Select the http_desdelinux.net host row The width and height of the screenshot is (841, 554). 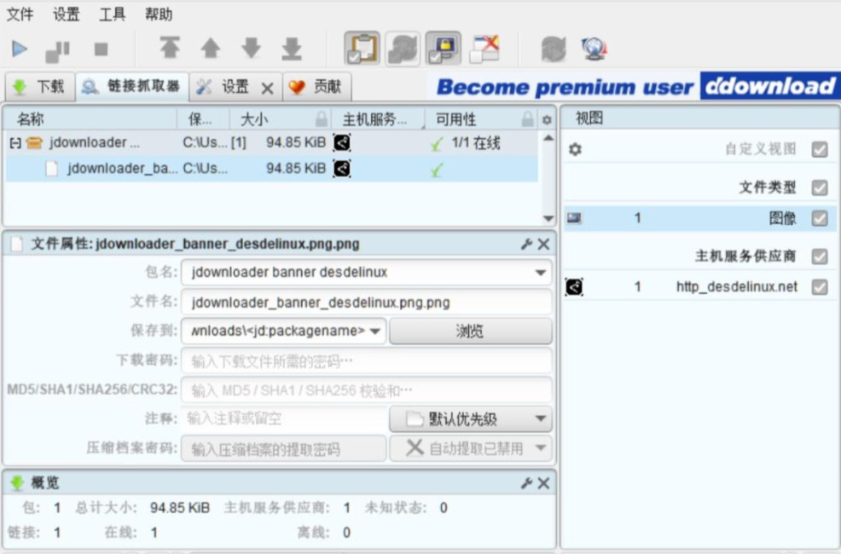pos(699,287)
